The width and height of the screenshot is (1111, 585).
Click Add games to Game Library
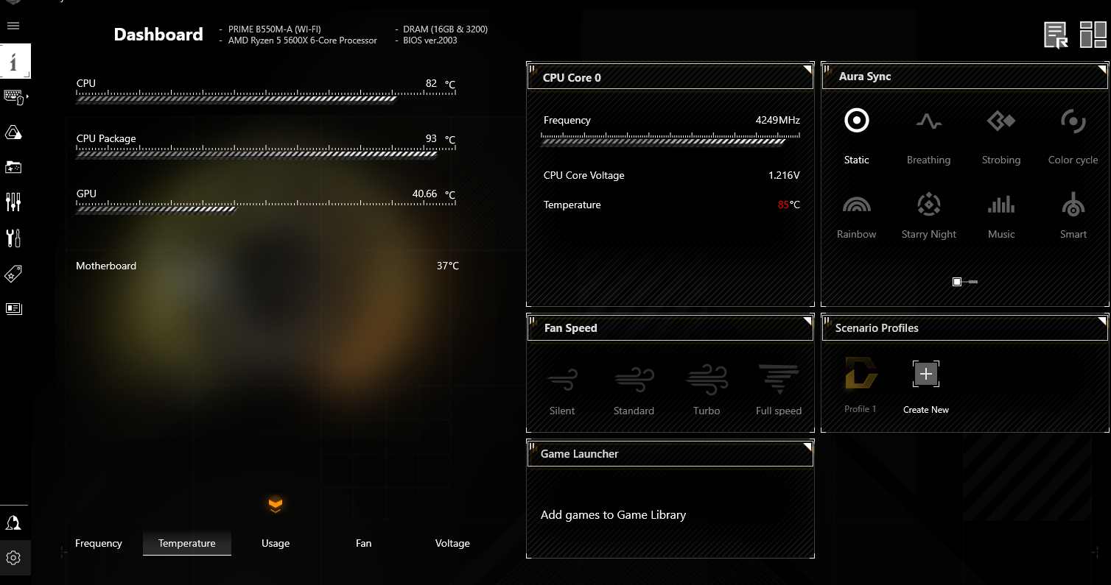(613, 515)
